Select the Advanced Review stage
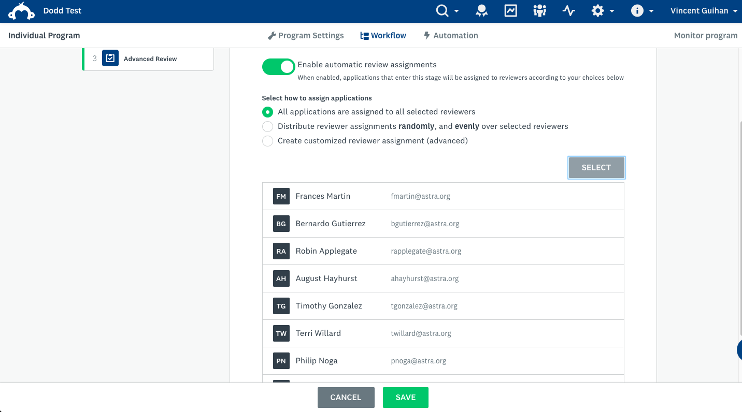 click(148, 59)
